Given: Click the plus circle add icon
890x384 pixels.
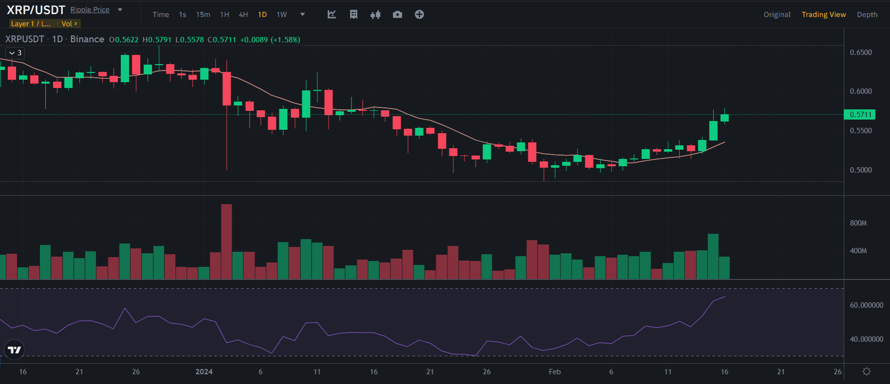Looking at the screenshot, I should click(419, 15).
